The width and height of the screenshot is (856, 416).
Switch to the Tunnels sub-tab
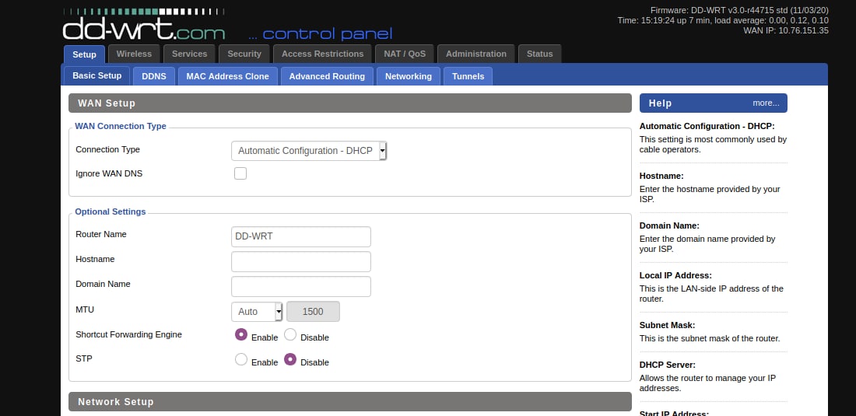pos(468,76)
